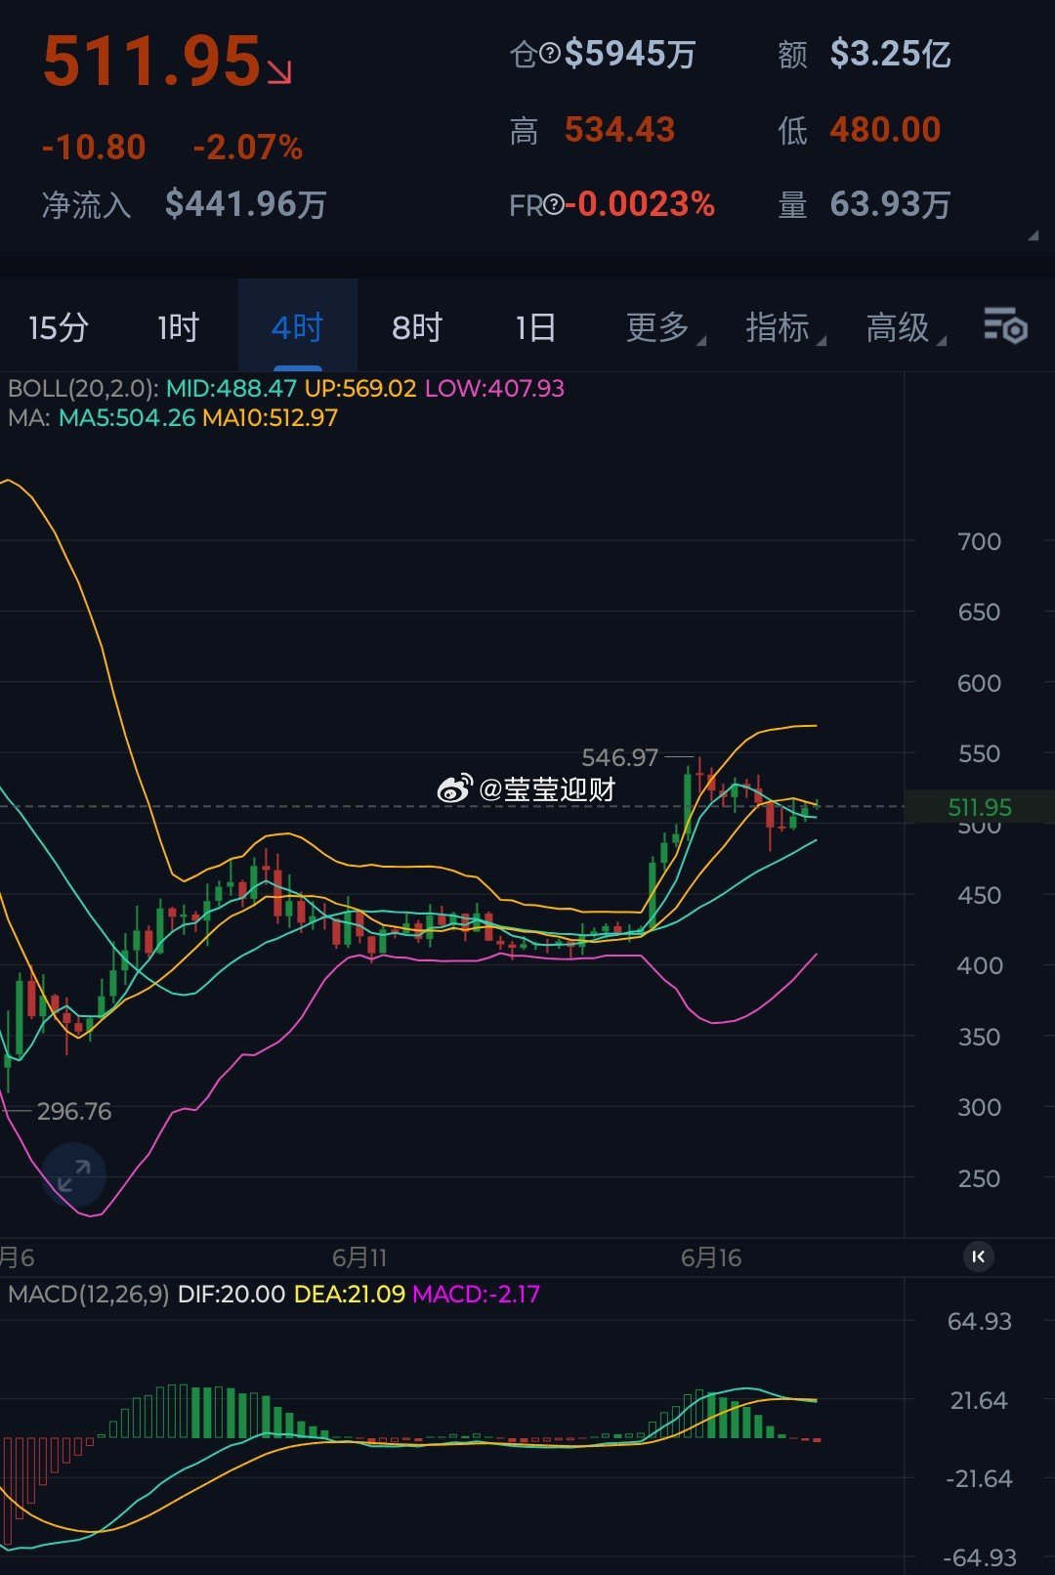Tap the MID:488.47 Bollinger value

point(231,388)
